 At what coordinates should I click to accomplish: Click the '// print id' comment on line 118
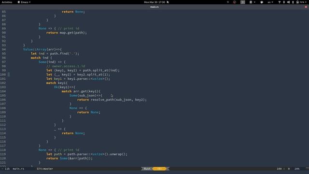coord(69,150)
